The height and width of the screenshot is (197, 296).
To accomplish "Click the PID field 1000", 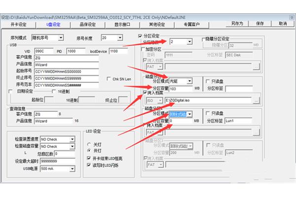I will tap(76, 51).
